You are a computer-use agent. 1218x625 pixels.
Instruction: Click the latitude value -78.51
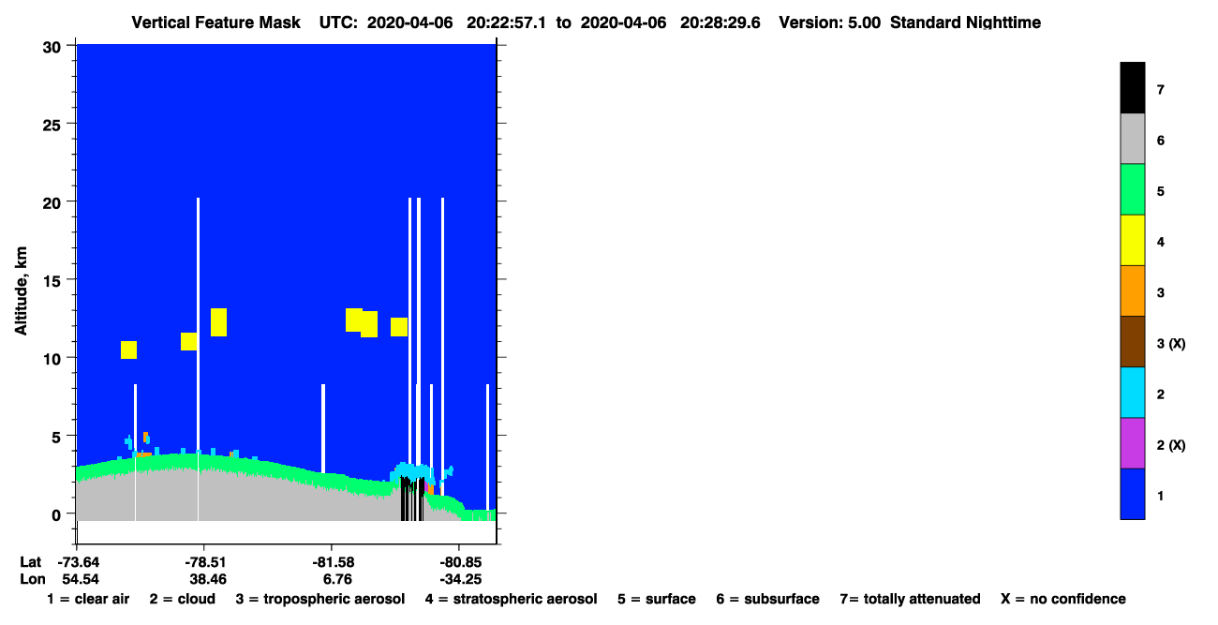click(204, 562)
